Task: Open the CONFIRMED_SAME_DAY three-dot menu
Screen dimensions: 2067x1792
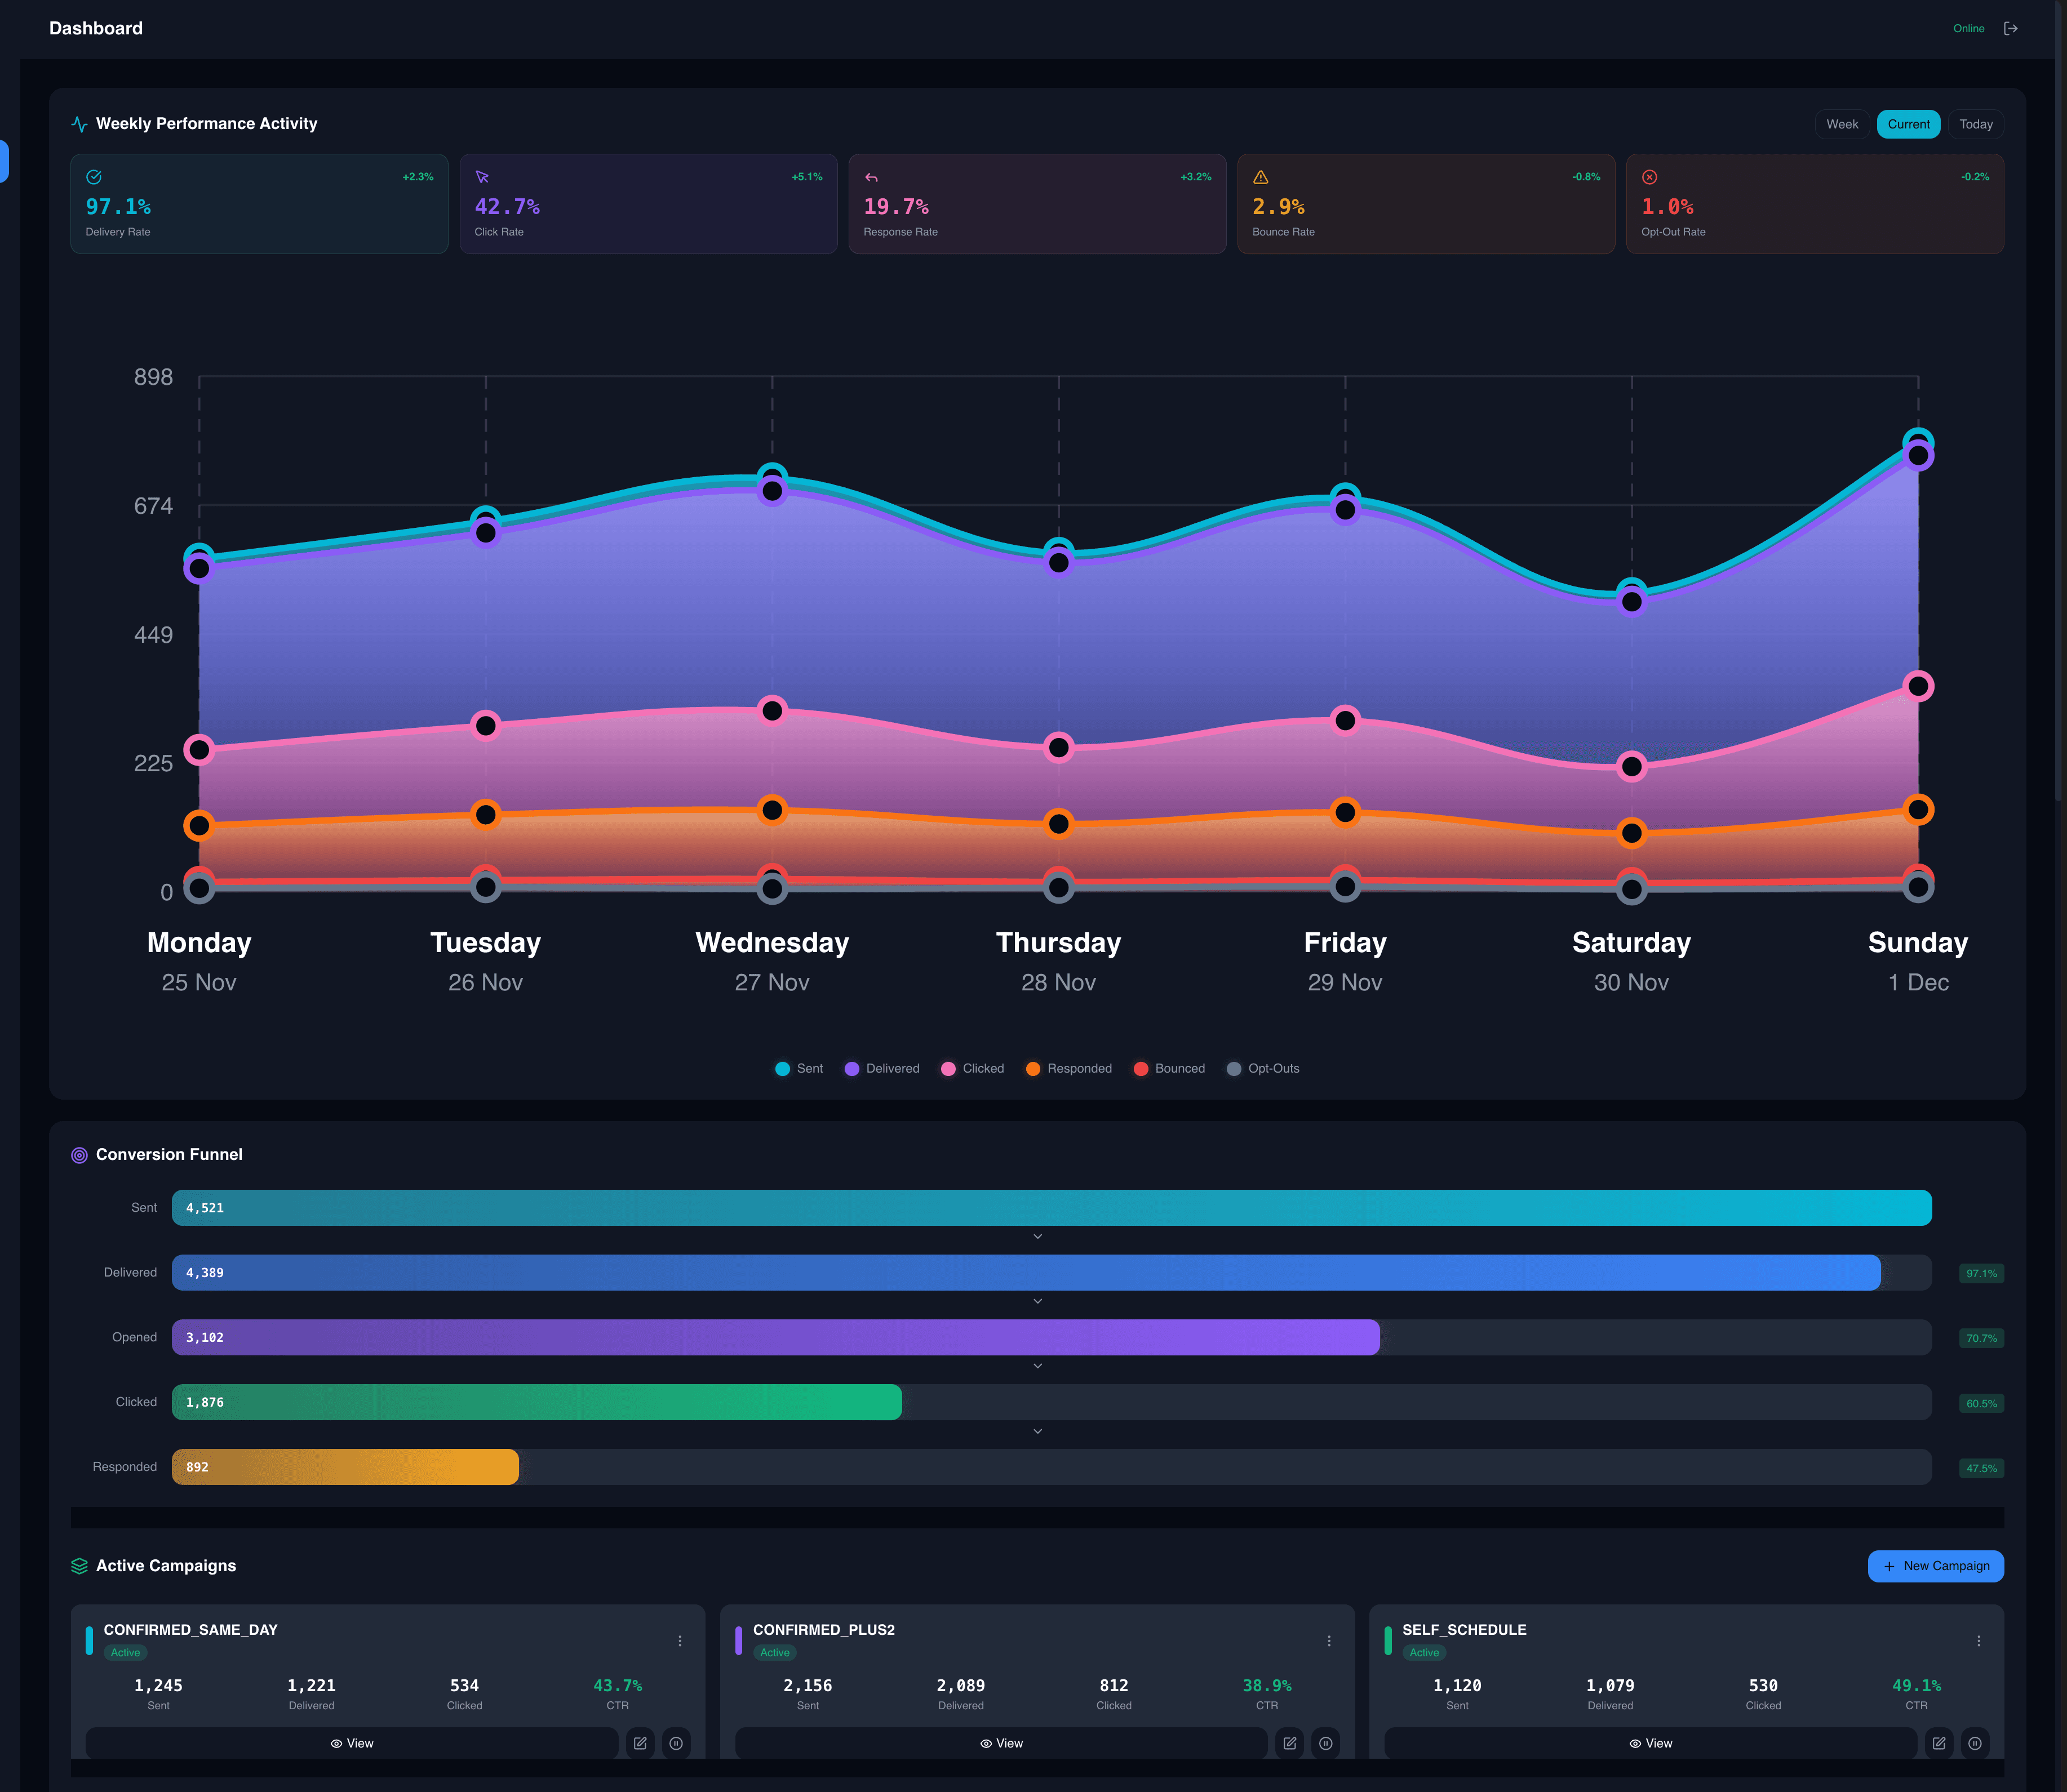Action: click(680, 1641)
